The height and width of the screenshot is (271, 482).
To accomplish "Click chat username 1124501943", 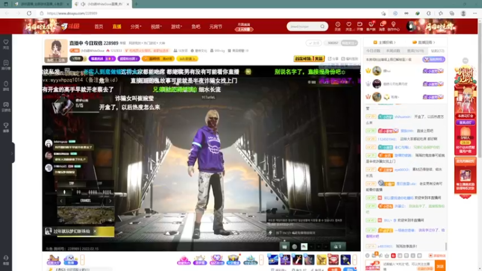I will [387, 139].
